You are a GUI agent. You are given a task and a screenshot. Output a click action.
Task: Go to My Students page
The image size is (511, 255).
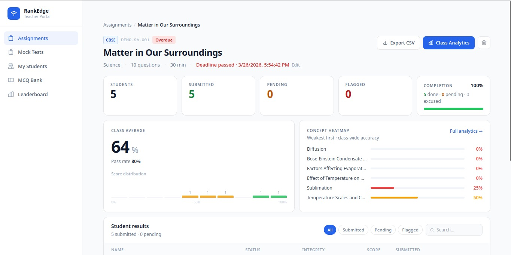[41, 66]
